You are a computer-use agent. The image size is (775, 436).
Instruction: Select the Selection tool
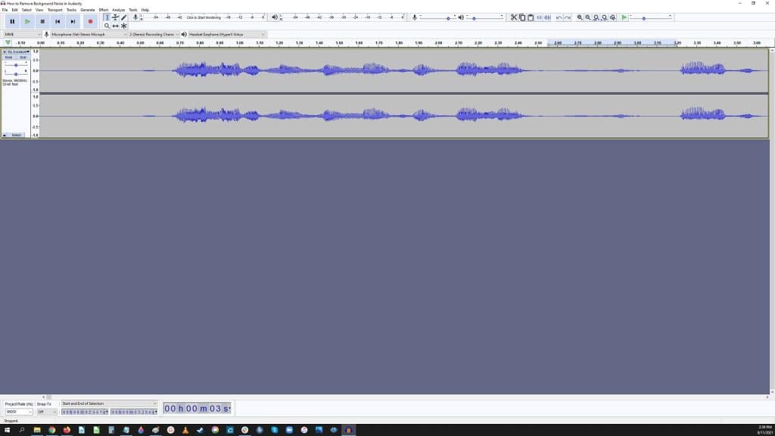[107, 17]
